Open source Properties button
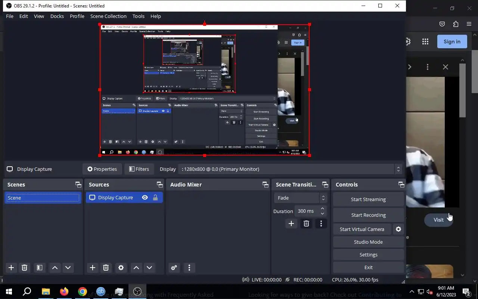The width and height of the screenshot is (478, 299). pos(102,169)
